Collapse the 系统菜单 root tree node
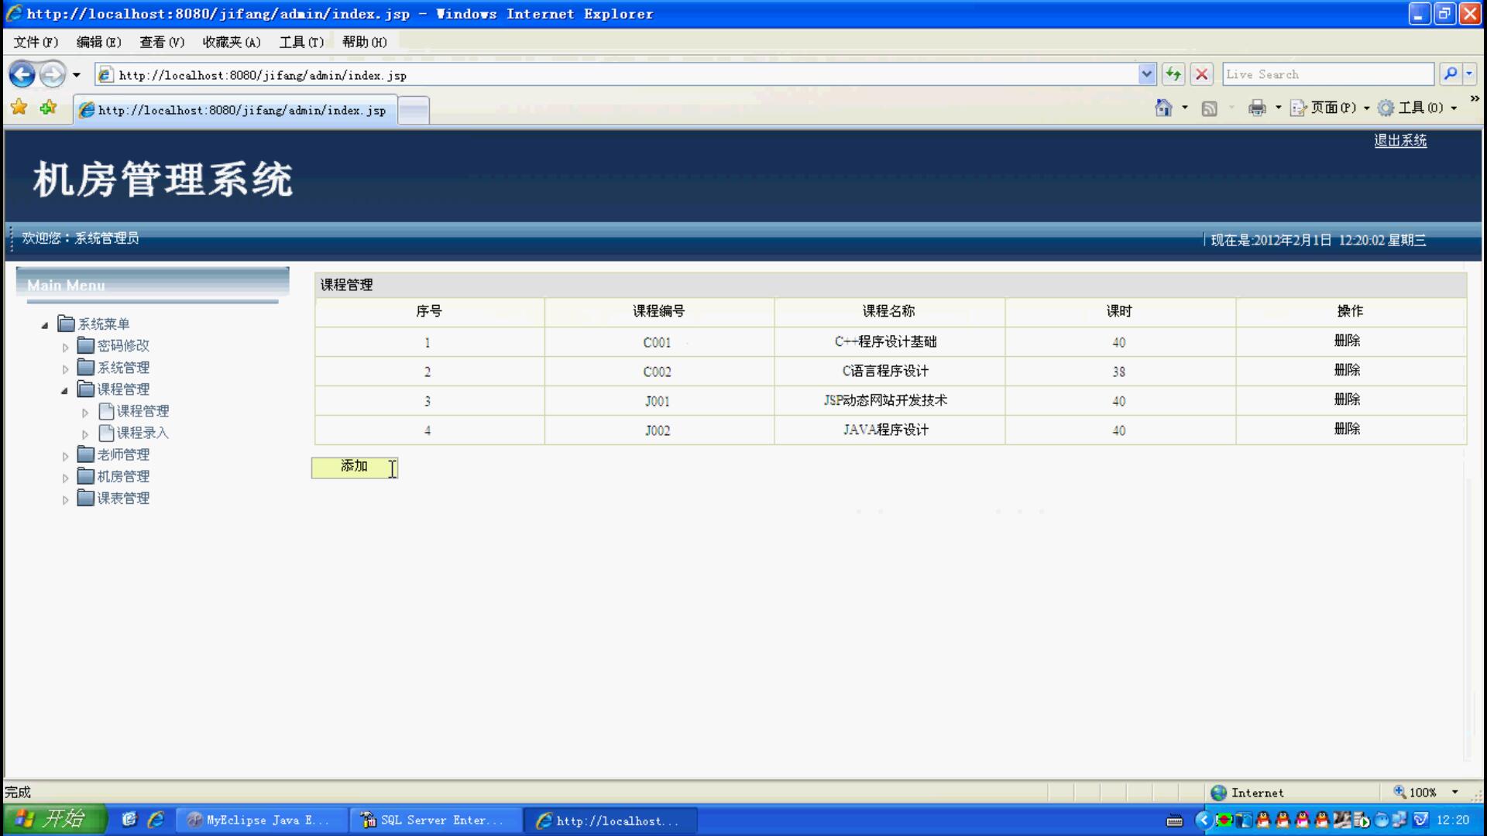This screenshot has width=1487, height=836. [x=45, y=325]
